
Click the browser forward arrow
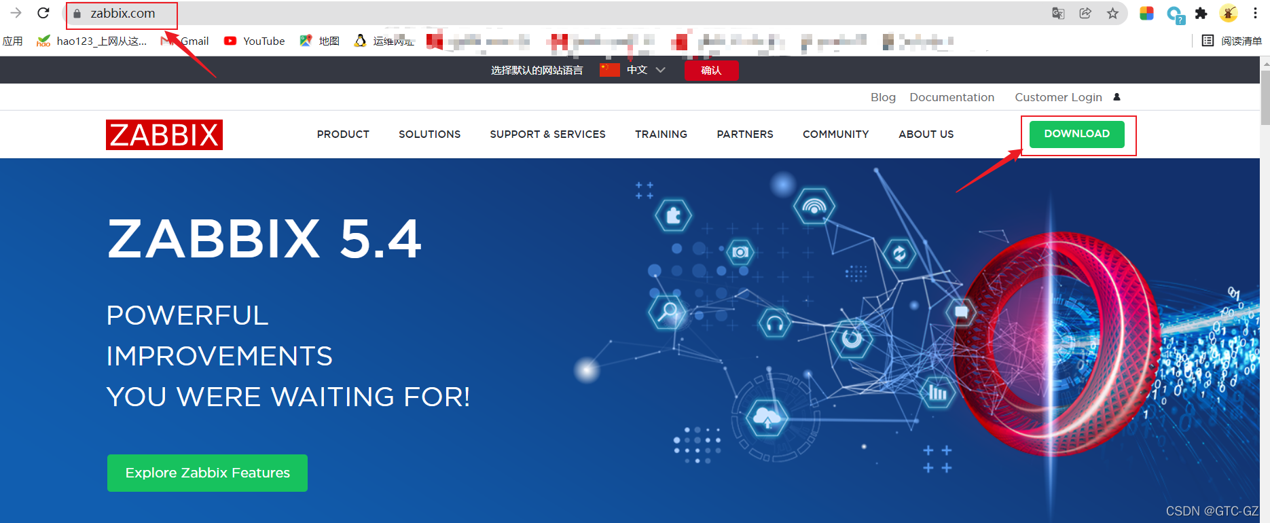point(16,13)
